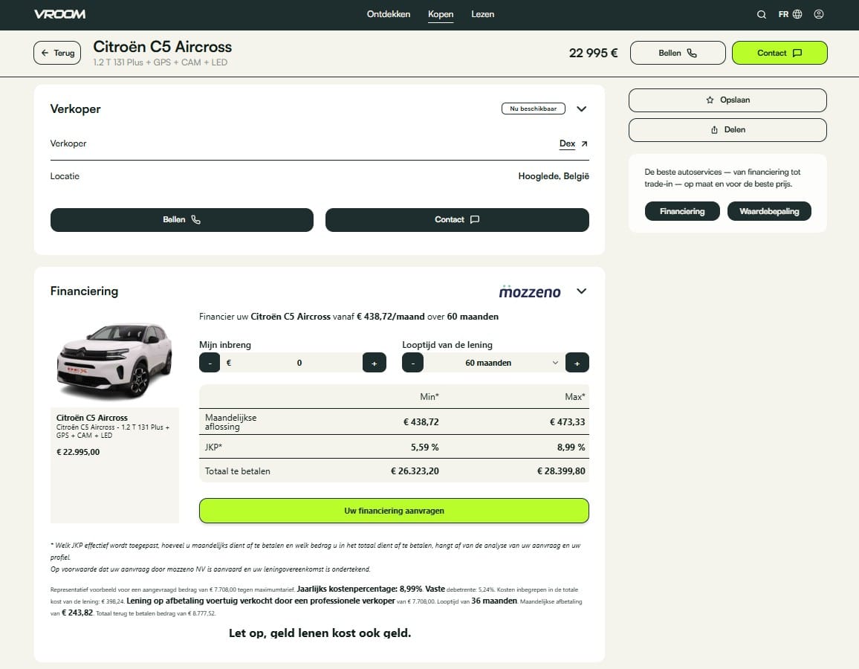Screen dimensions: 859x669
Task: Click the Totaal te betalen row label
Action: point(237,471)
